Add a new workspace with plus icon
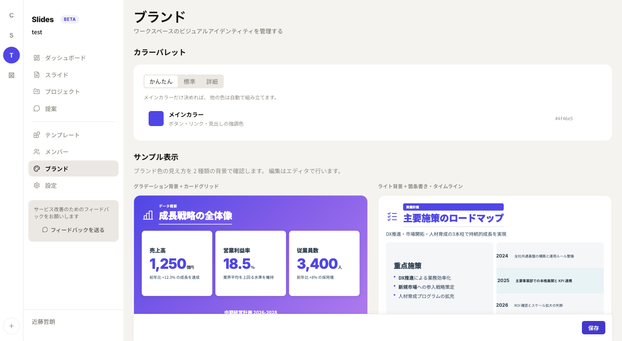The image size is (622, 341). click(11, 326)
